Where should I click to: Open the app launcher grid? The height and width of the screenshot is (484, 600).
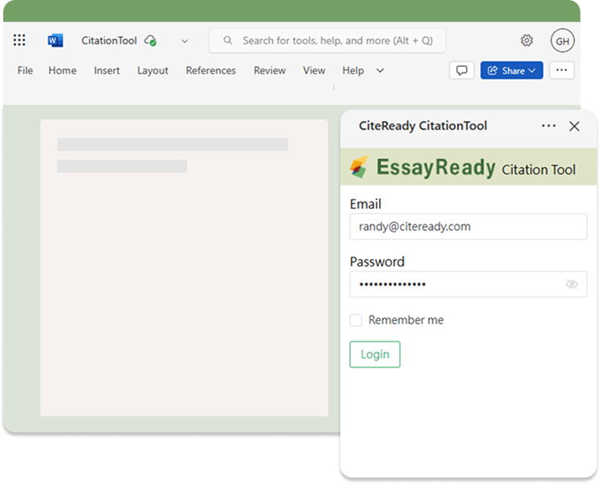(x=19, y=40)
